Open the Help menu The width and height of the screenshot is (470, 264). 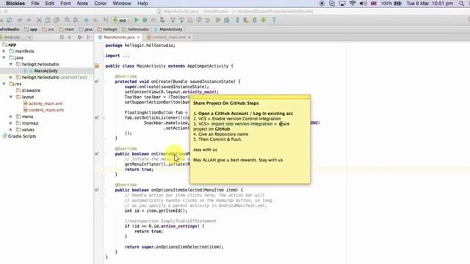coord(142,3)
